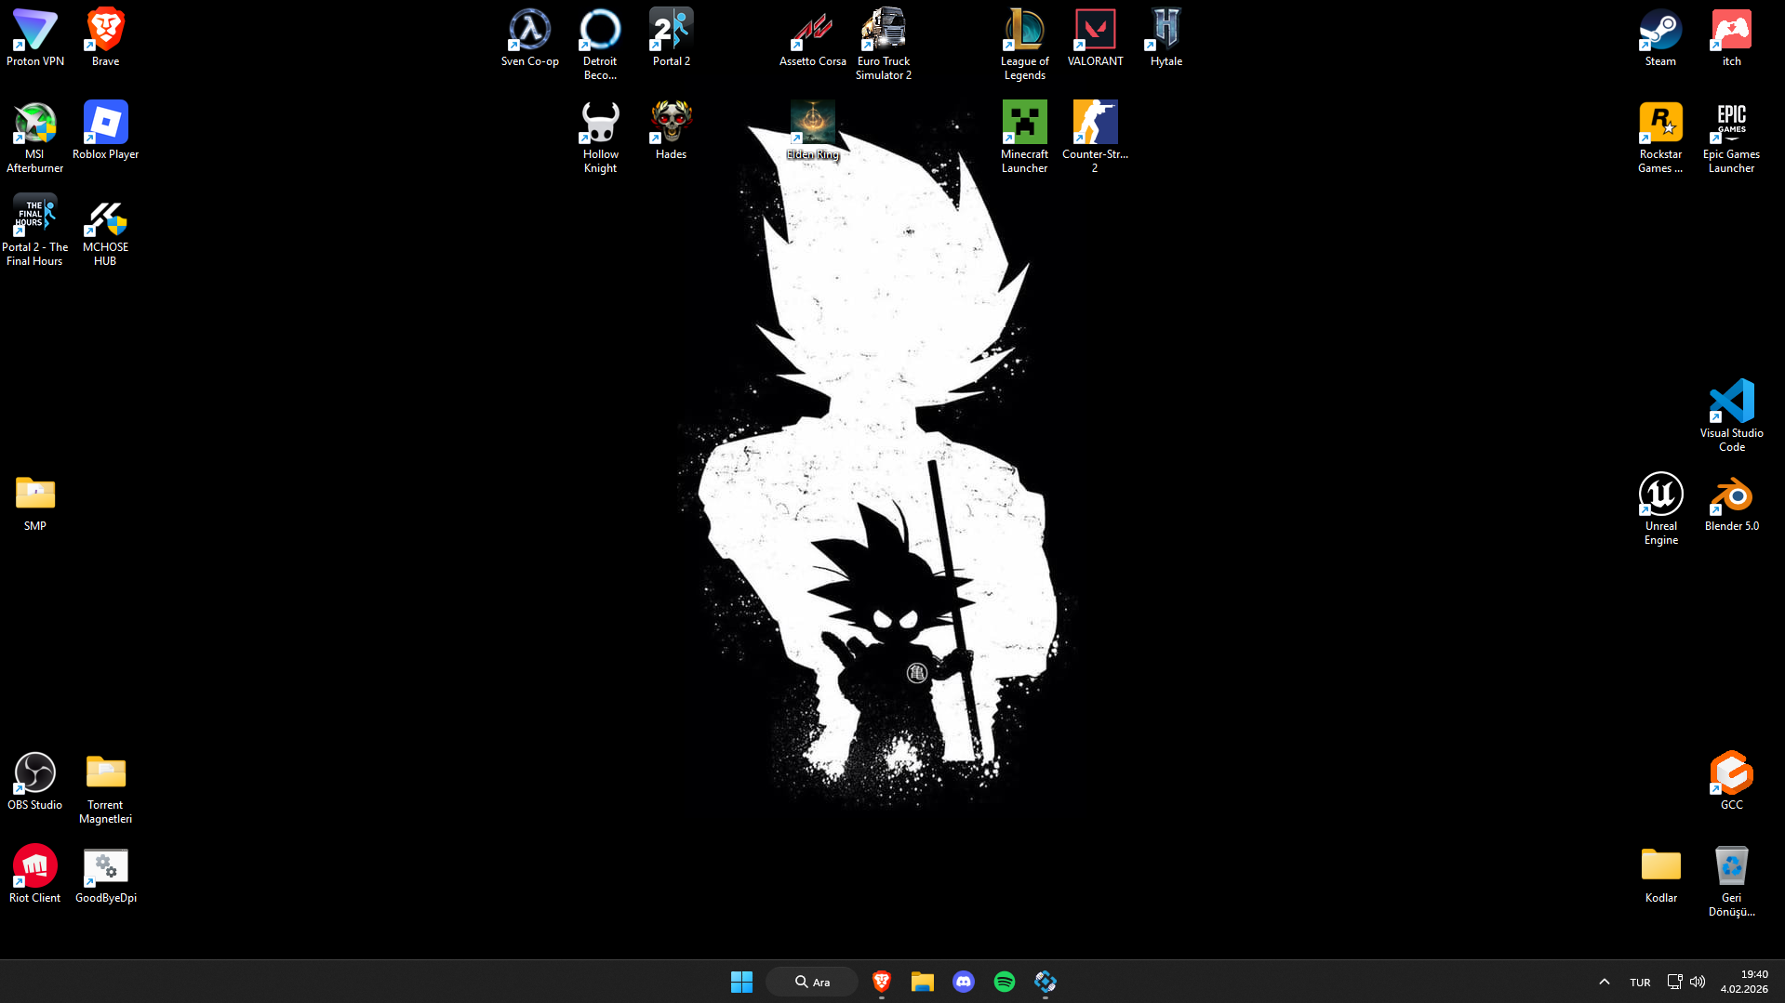Open Spotify from the taskbar
The image size is (1785, 1003).
coord(1005,982)
